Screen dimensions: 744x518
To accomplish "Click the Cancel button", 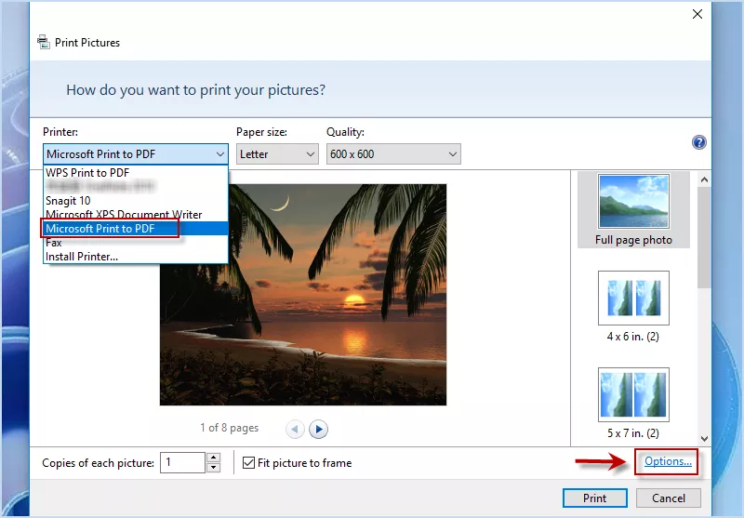I will (x=669, y=498).
